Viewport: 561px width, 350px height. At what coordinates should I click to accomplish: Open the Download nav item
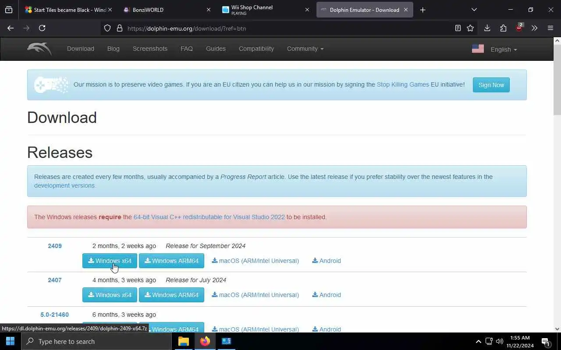pyautogui.click(x=81, y=49)
